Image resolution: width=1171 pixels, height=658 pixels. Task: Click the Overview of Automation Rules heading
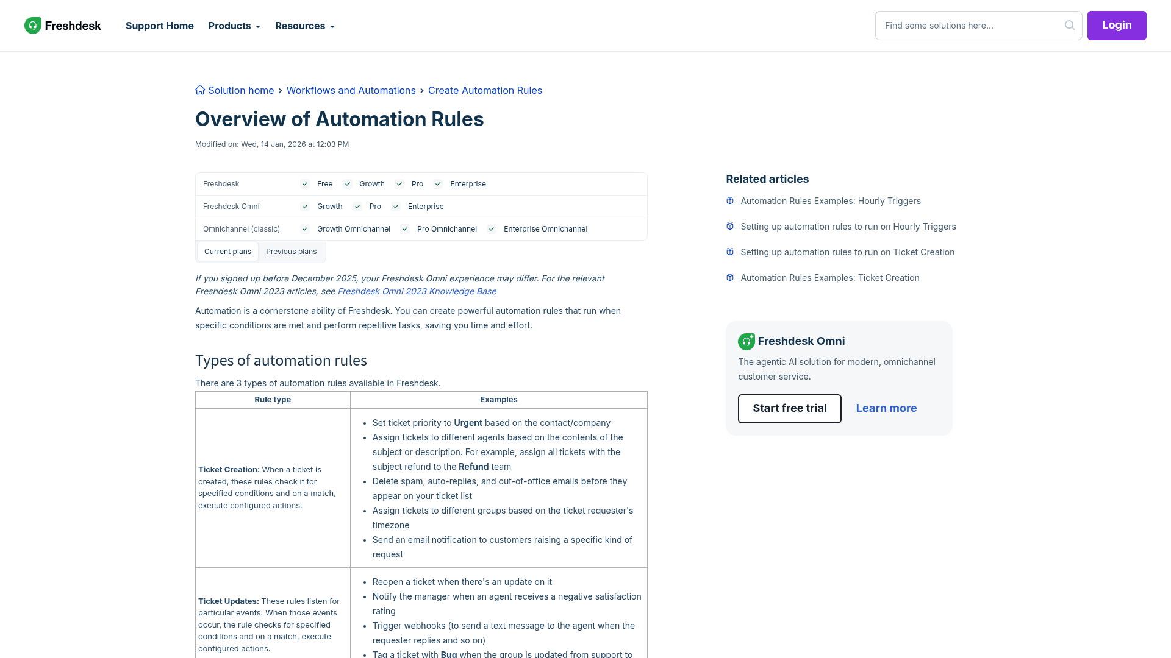click(x=340, y=119)
